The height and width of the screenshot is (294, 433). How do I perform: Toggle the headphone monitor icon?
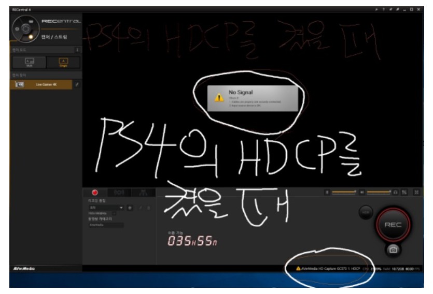(396, 193)
